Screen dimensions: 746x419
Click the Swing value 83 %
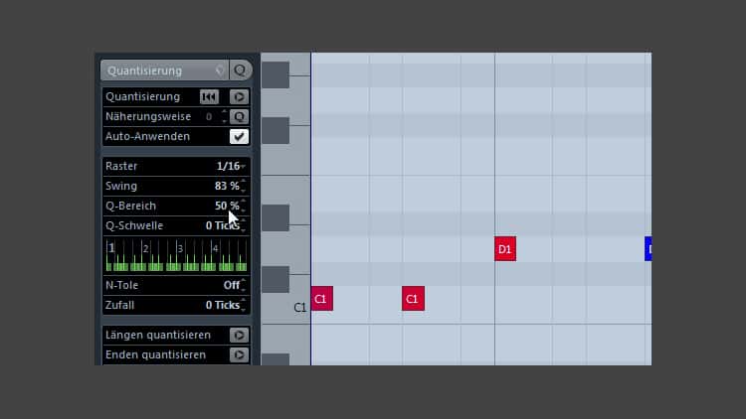point(227,187)
